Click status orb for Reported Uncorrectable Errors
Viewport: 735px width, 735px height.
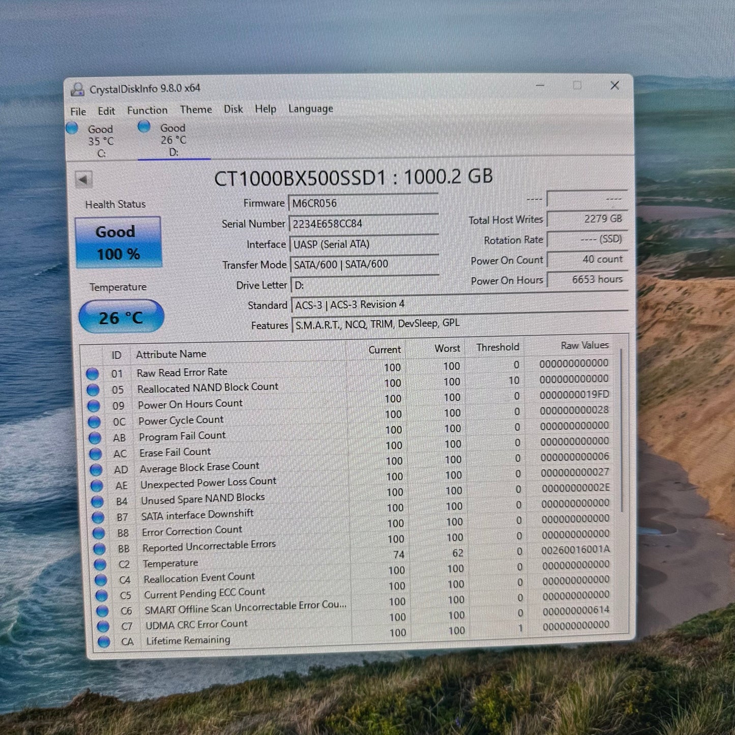pos(99,549)
